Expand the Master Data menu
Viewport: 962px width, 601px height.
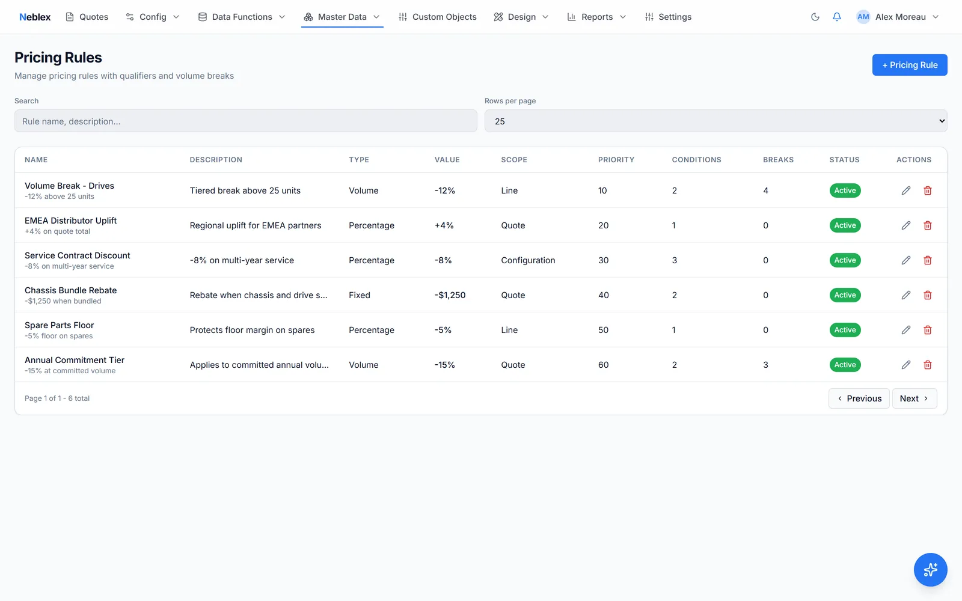(342, 17)
